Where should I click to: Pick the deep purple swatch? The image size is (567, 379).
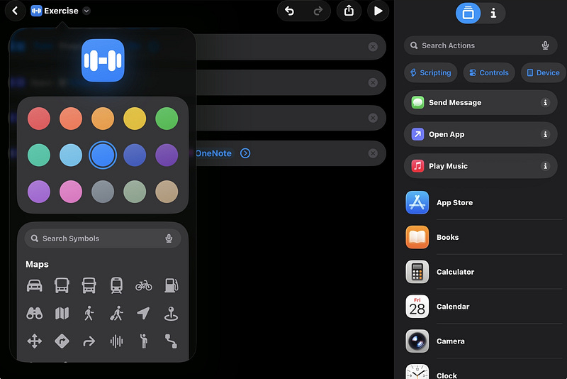tap(167, 155)
